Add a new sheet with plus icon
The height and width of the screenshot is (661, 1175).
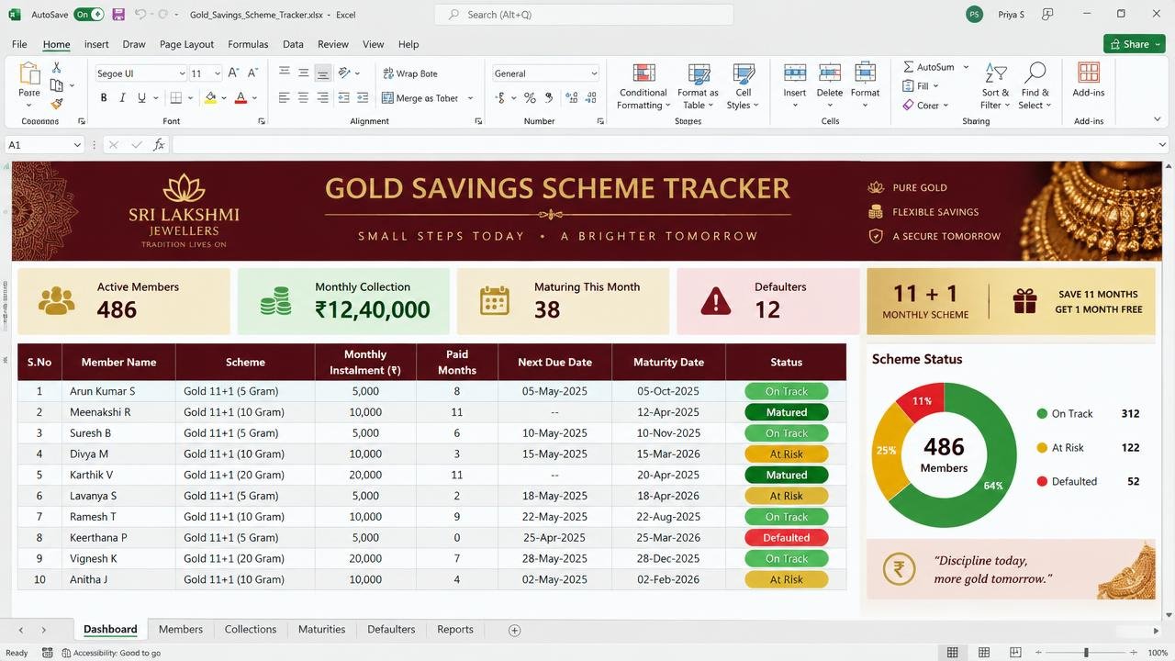click(514, 630)
